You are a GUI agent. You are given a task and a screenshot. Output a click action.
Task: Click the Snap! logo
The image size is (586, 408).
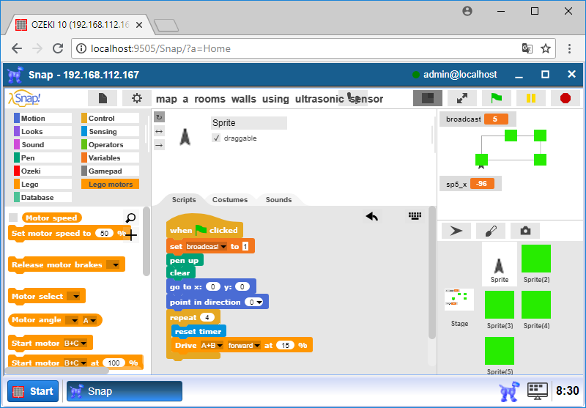(x=24, y=98)
